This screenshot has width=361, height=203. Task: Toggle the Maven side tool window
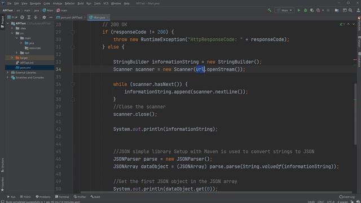coord(359,42)
